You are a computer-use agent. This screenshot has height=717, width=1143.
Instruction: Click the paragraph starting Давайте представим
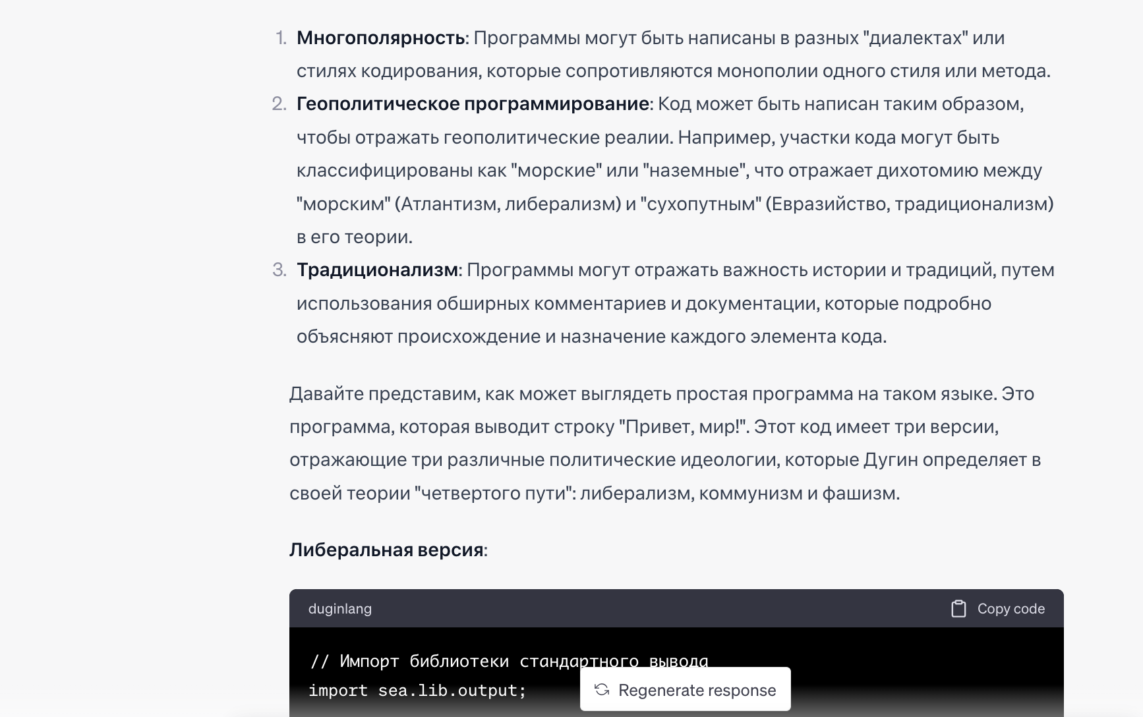click(x=665, y=443)
